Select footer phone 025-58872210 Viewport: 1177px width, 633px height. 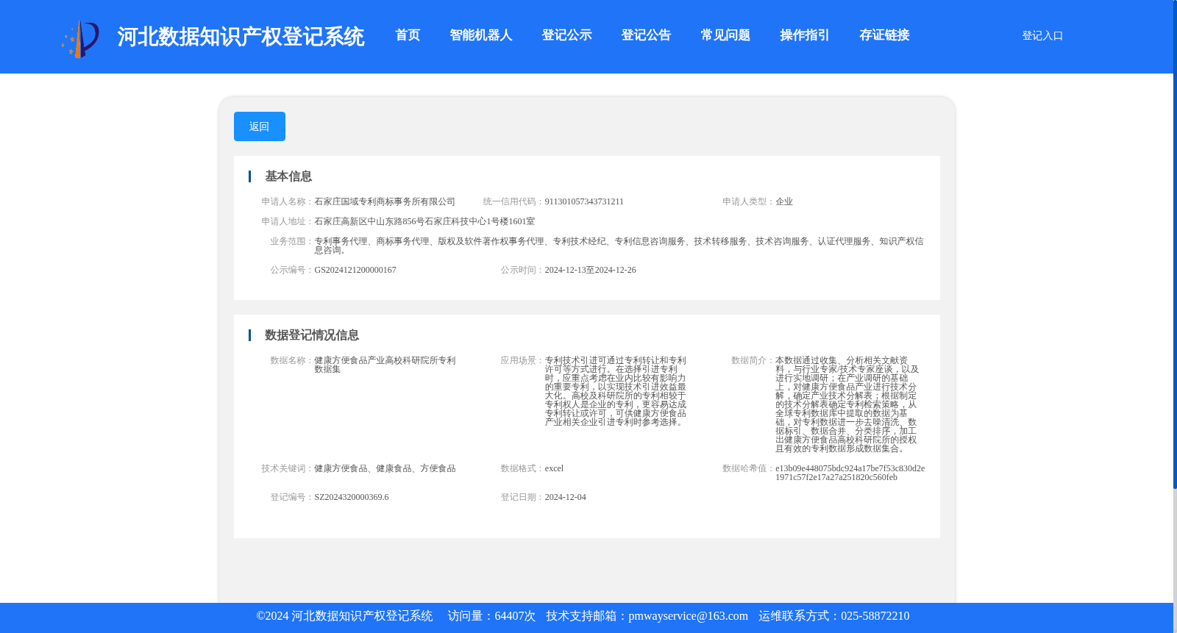875,616
